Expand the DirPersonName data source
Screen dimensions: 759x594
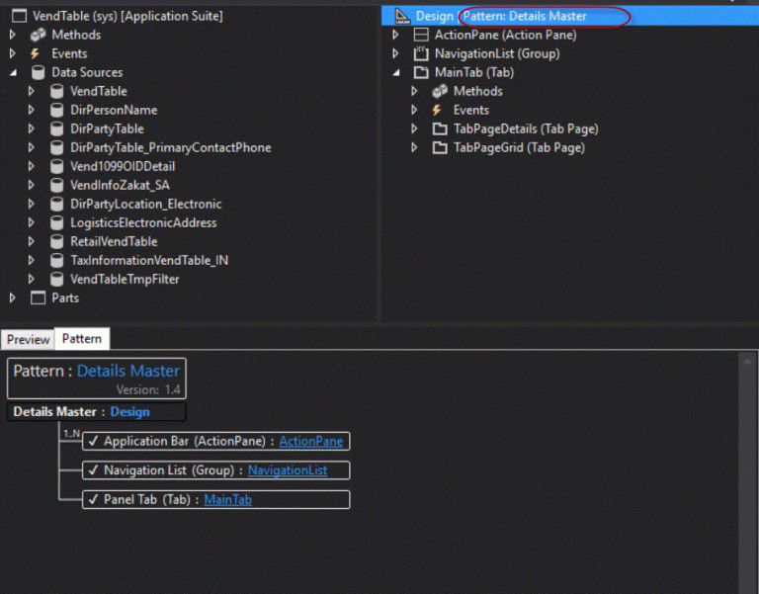point(32,111)
